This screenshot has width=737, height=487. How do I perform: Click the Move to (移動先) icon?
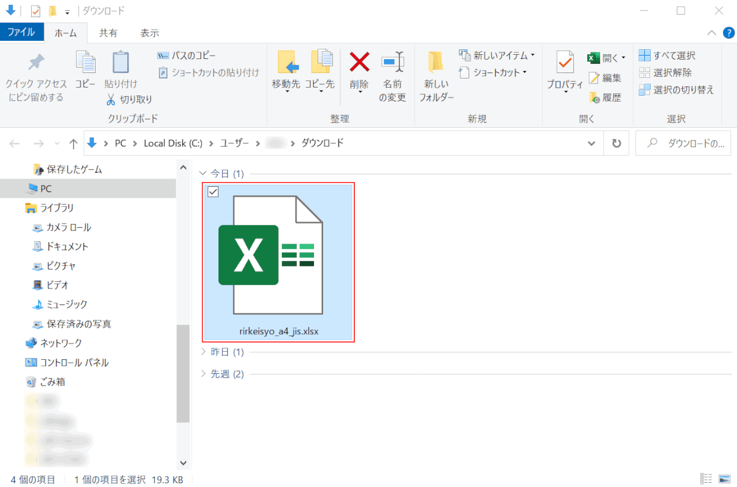(x=286, y=62)
